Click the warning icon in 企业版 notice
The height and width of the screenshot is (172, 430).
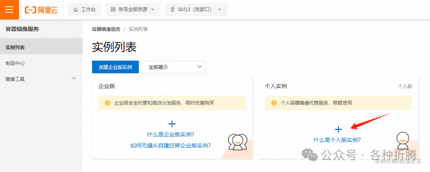coord(107,103)
